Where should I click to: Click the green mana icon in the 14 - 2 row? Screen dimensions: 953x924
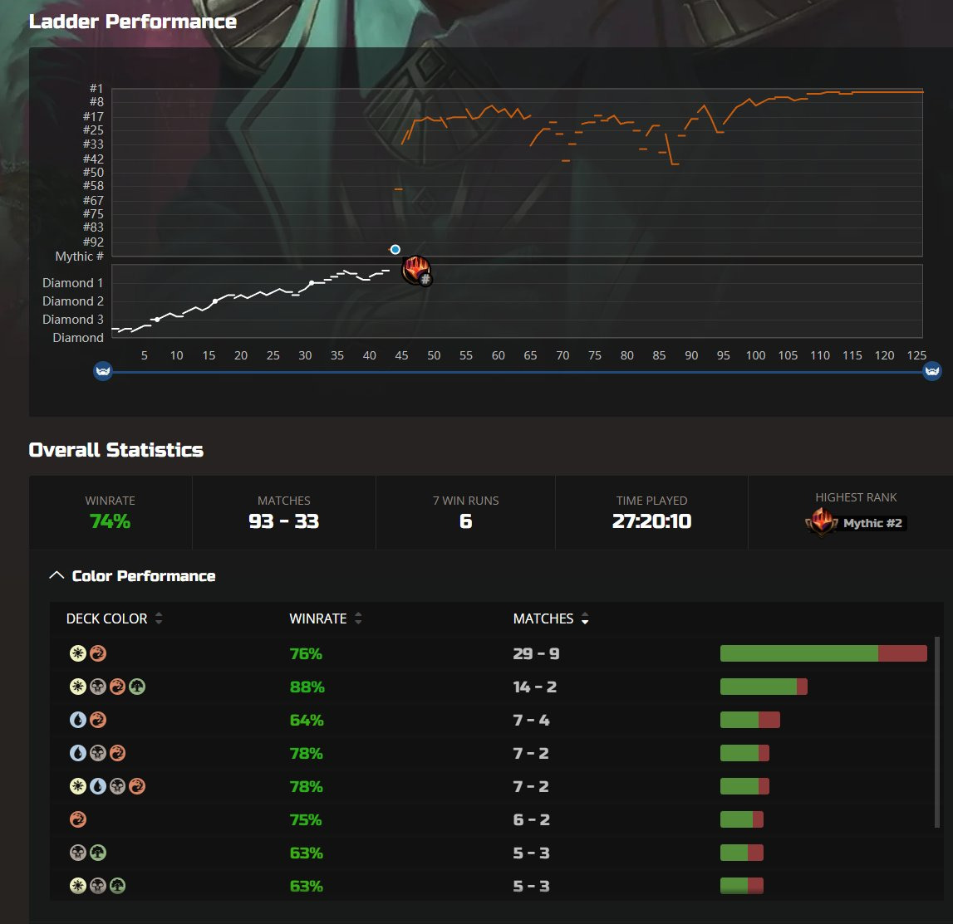coord(137,687)
